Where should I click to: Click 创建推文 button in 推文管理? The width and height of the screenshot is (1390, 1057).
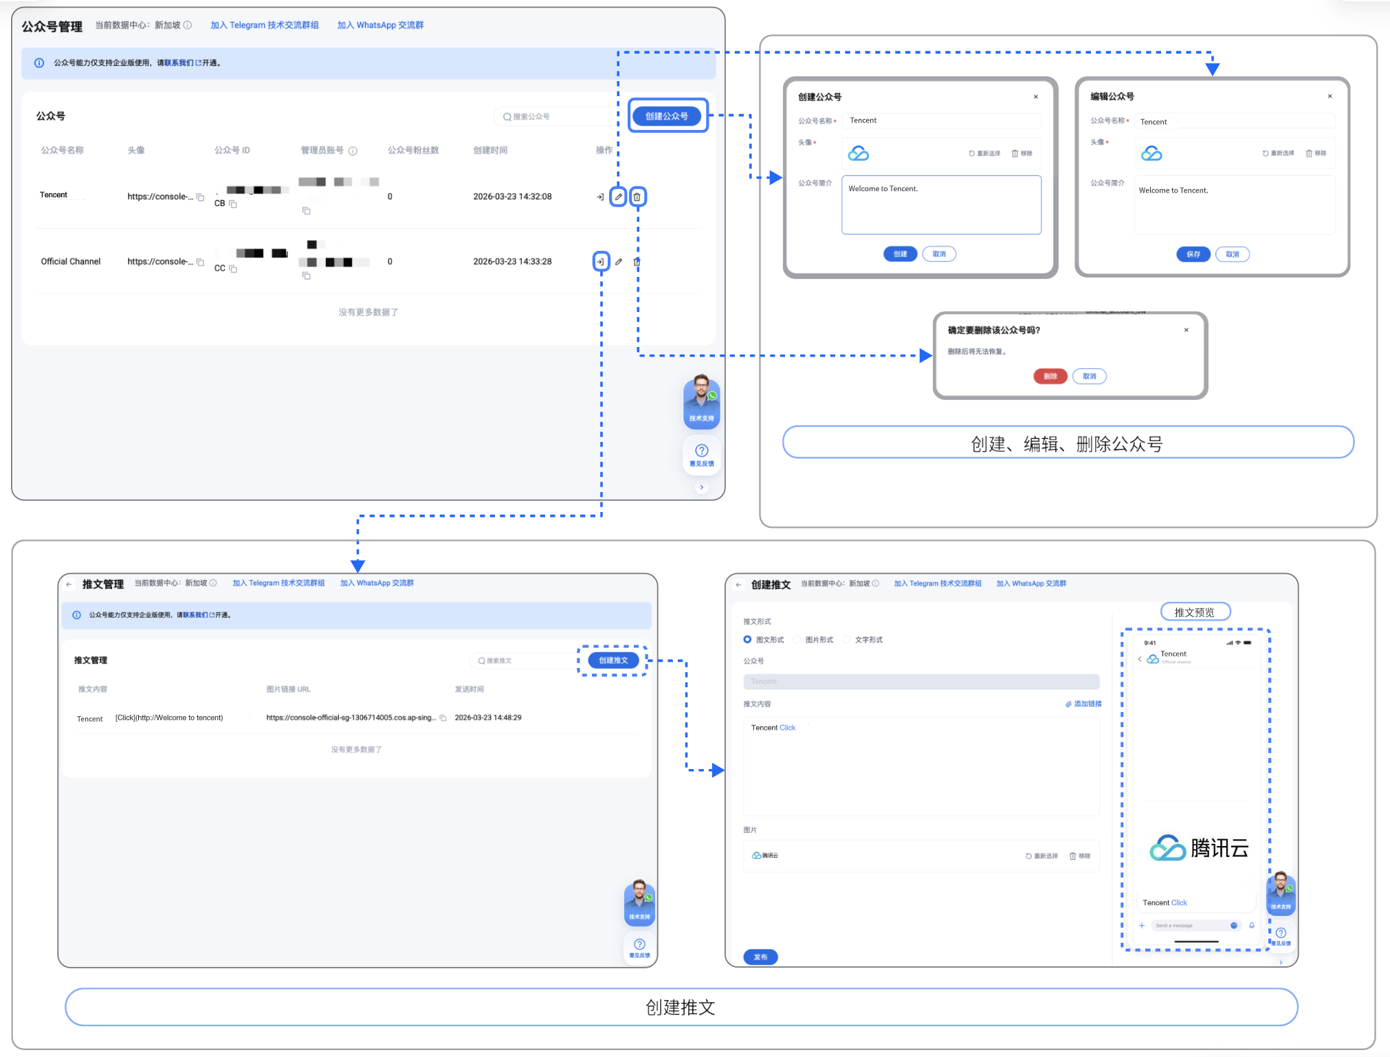(x=613, y=660)
